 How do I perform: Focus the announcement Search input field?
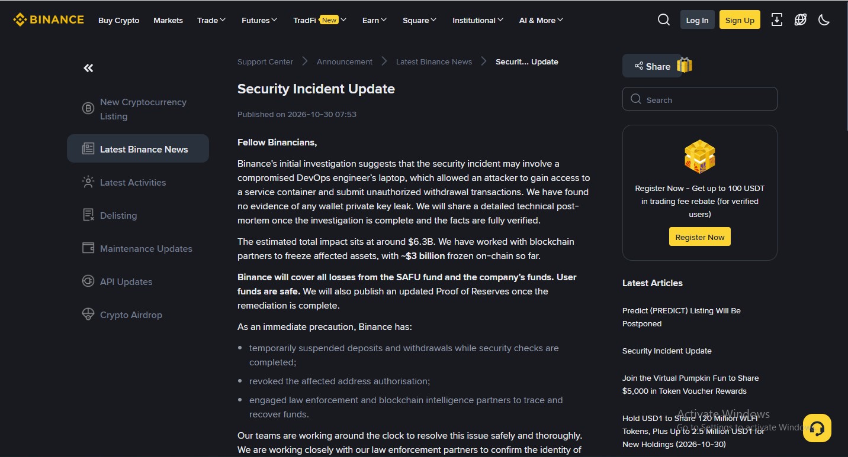point(700,99)
